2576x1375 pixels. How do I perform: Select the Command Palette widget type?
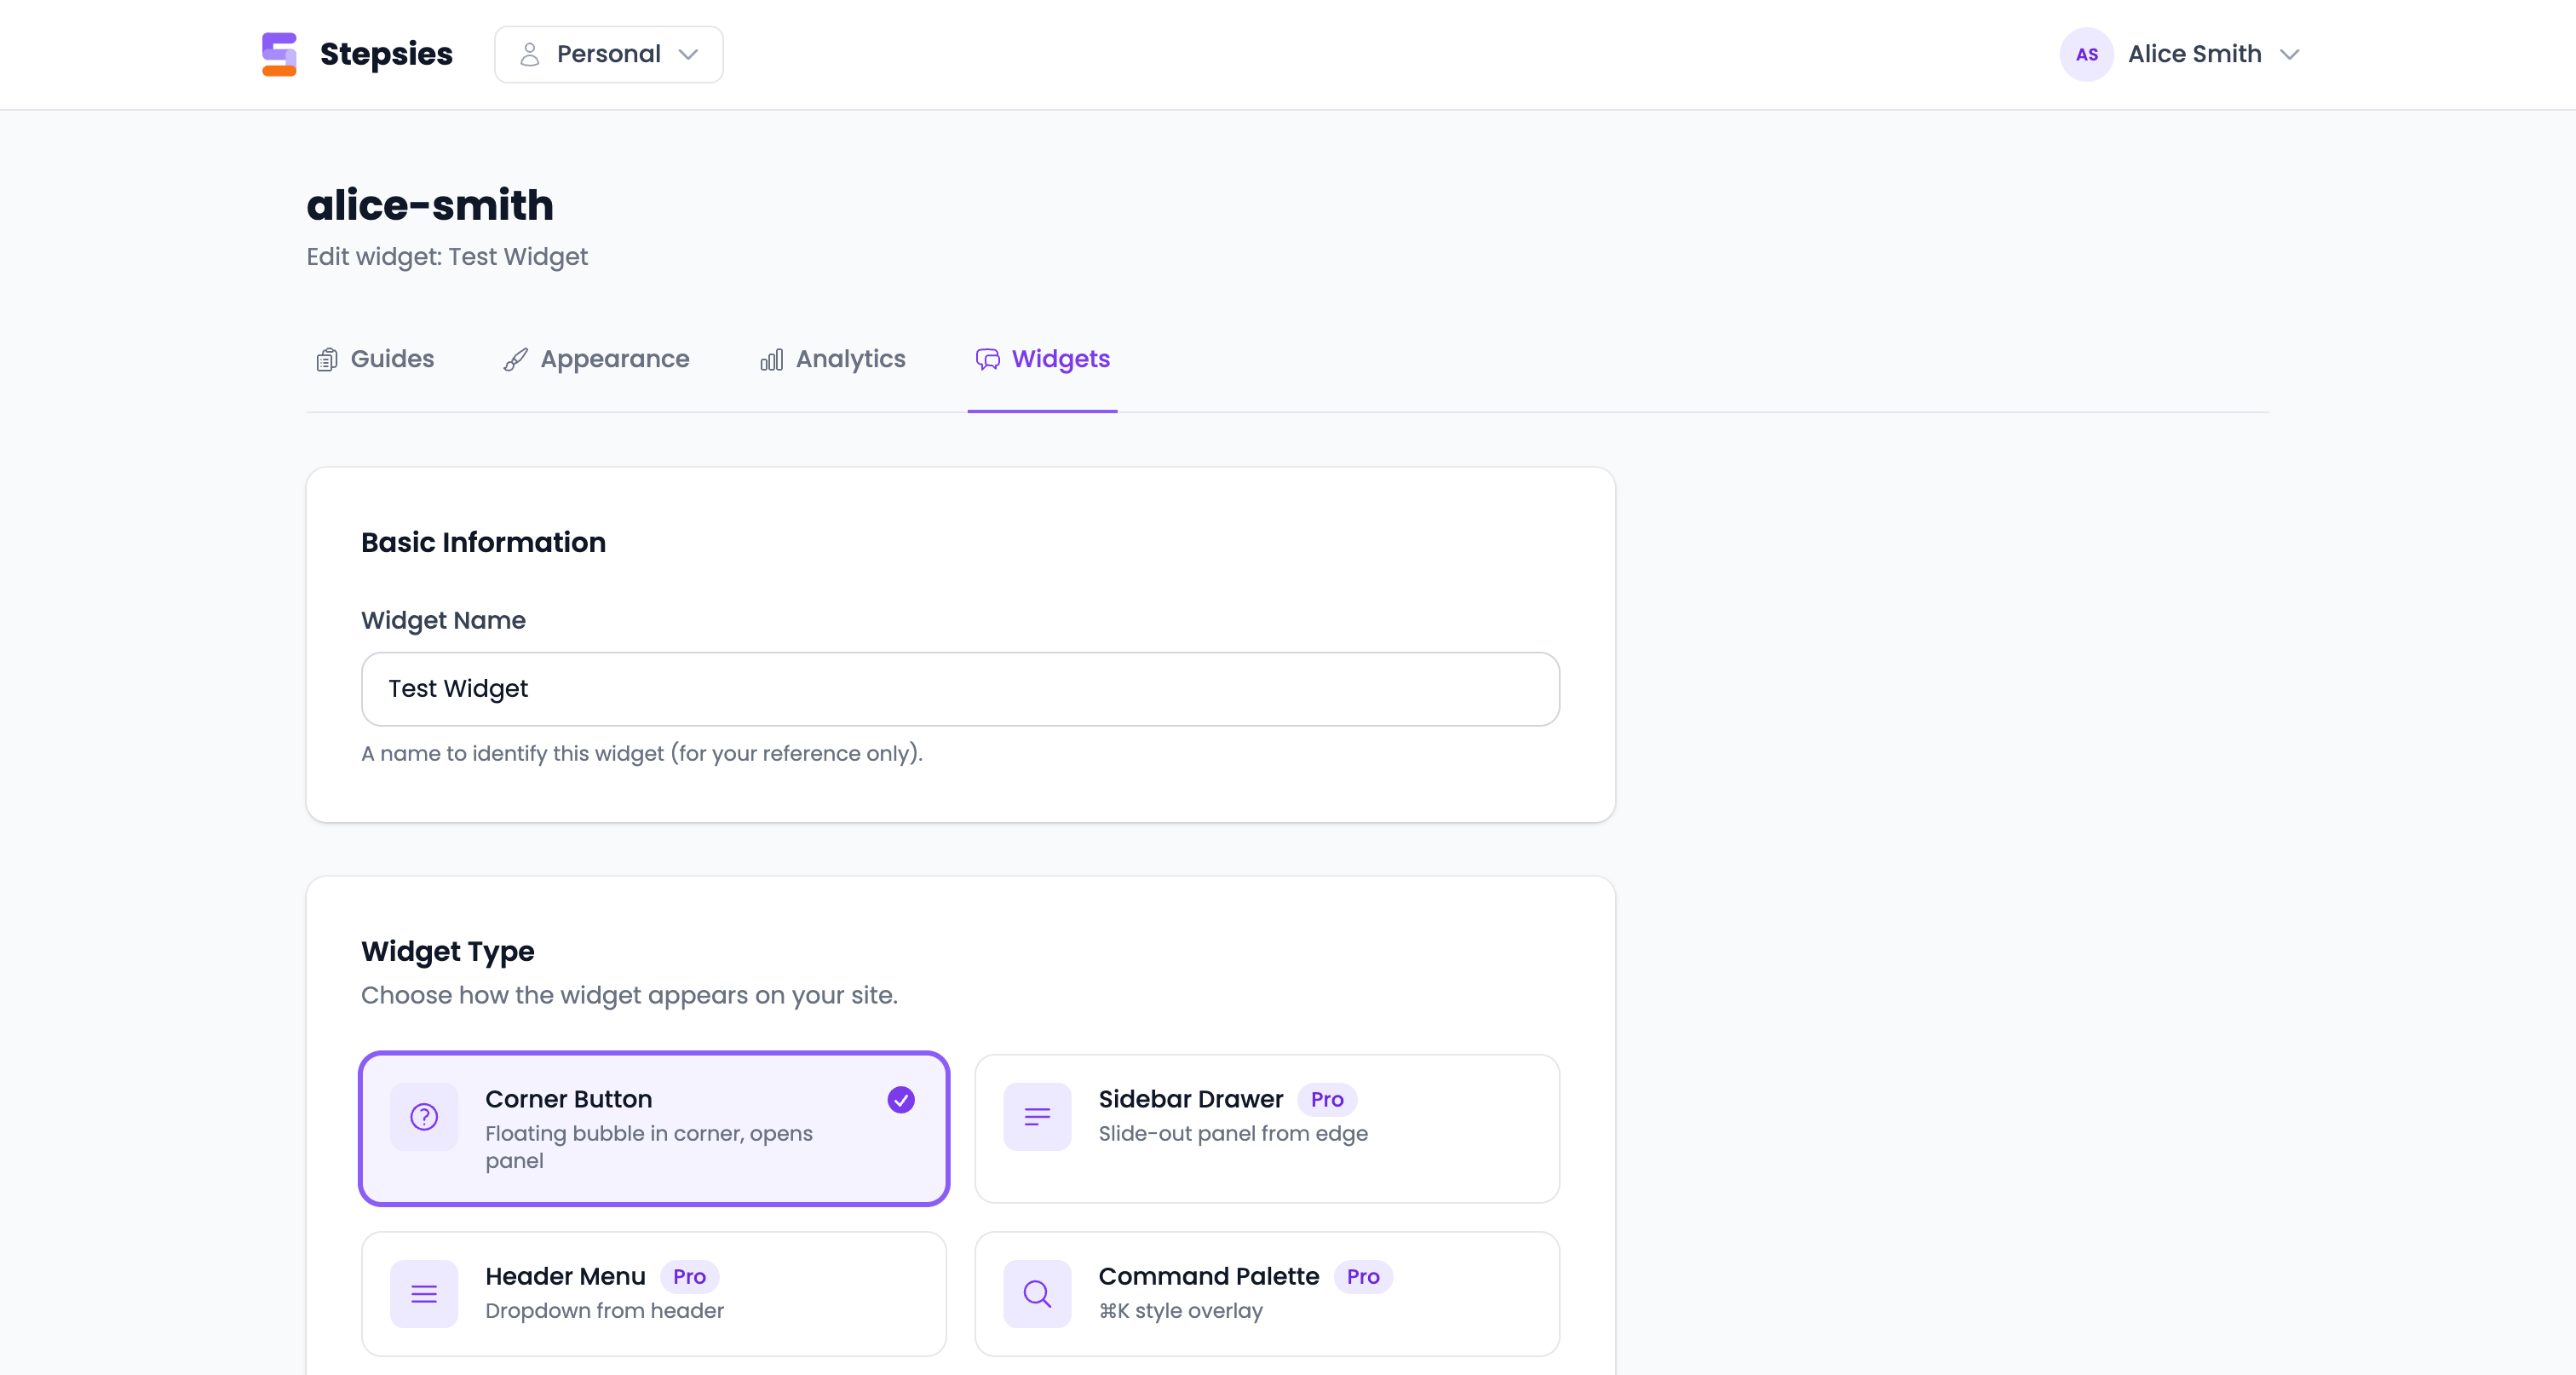[x=1266, y=1294]
